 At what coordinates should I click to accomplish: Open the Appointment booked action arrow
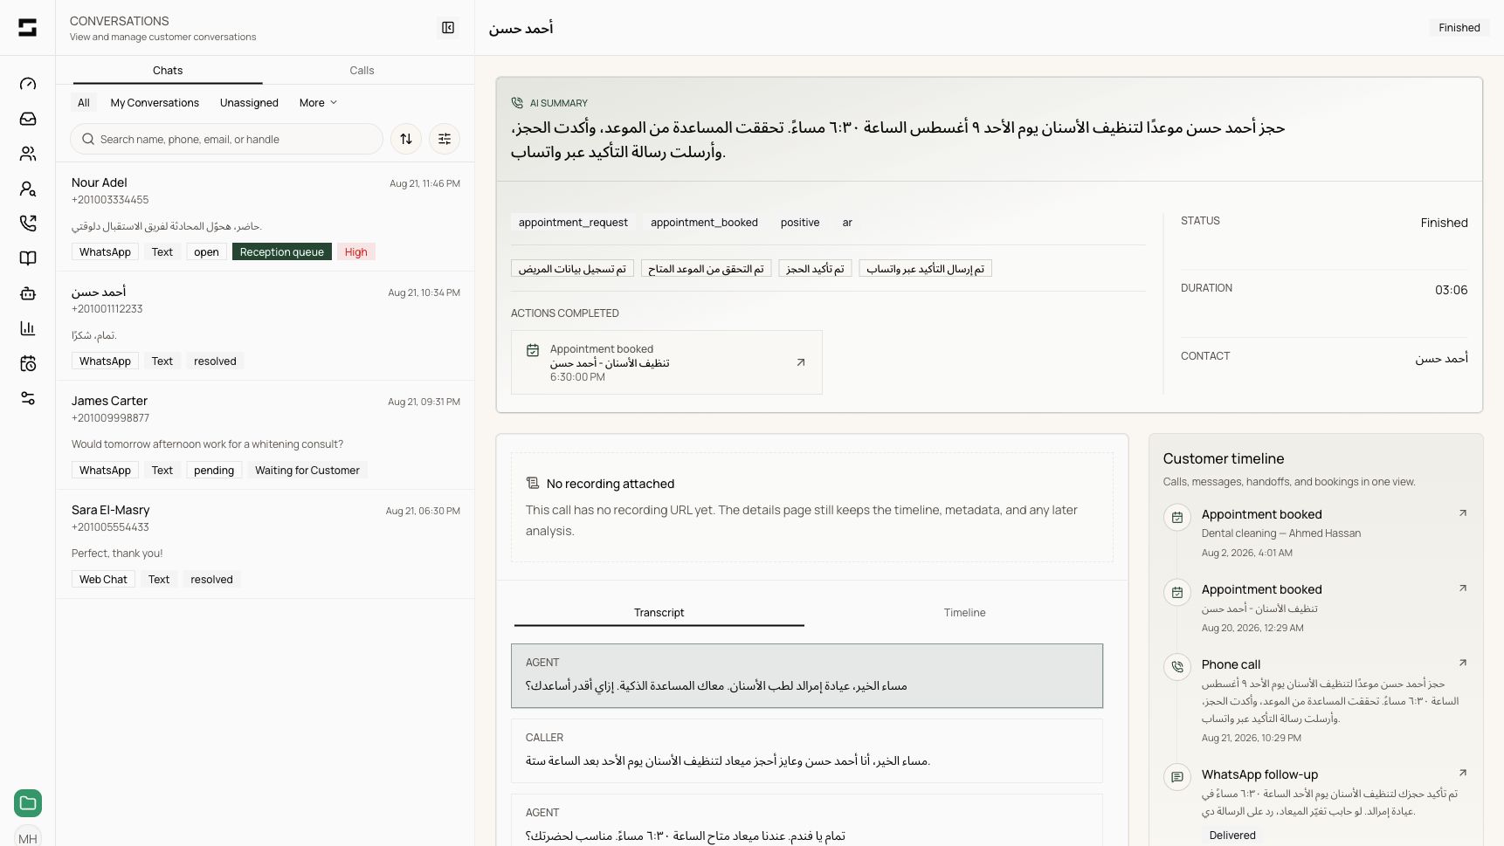coord(801,362)
